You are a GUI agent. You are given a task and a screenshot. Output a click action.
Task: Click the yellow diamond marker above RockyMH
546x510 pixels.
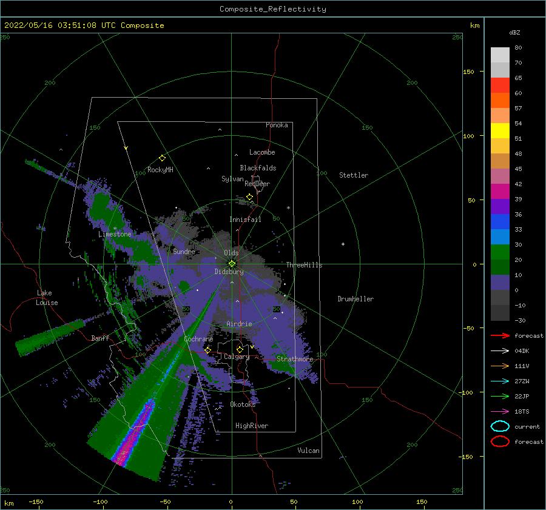tap(162, 158)
